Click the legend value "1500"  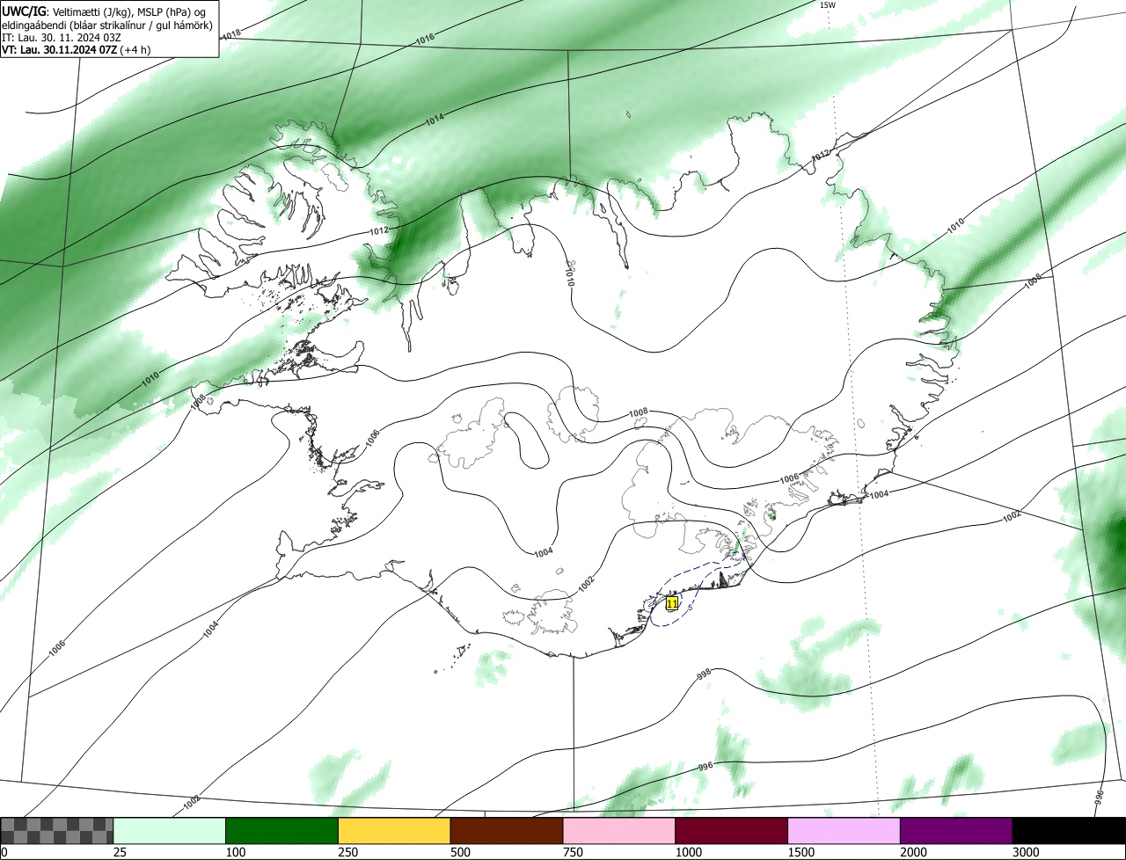click(x=801, y=852)
